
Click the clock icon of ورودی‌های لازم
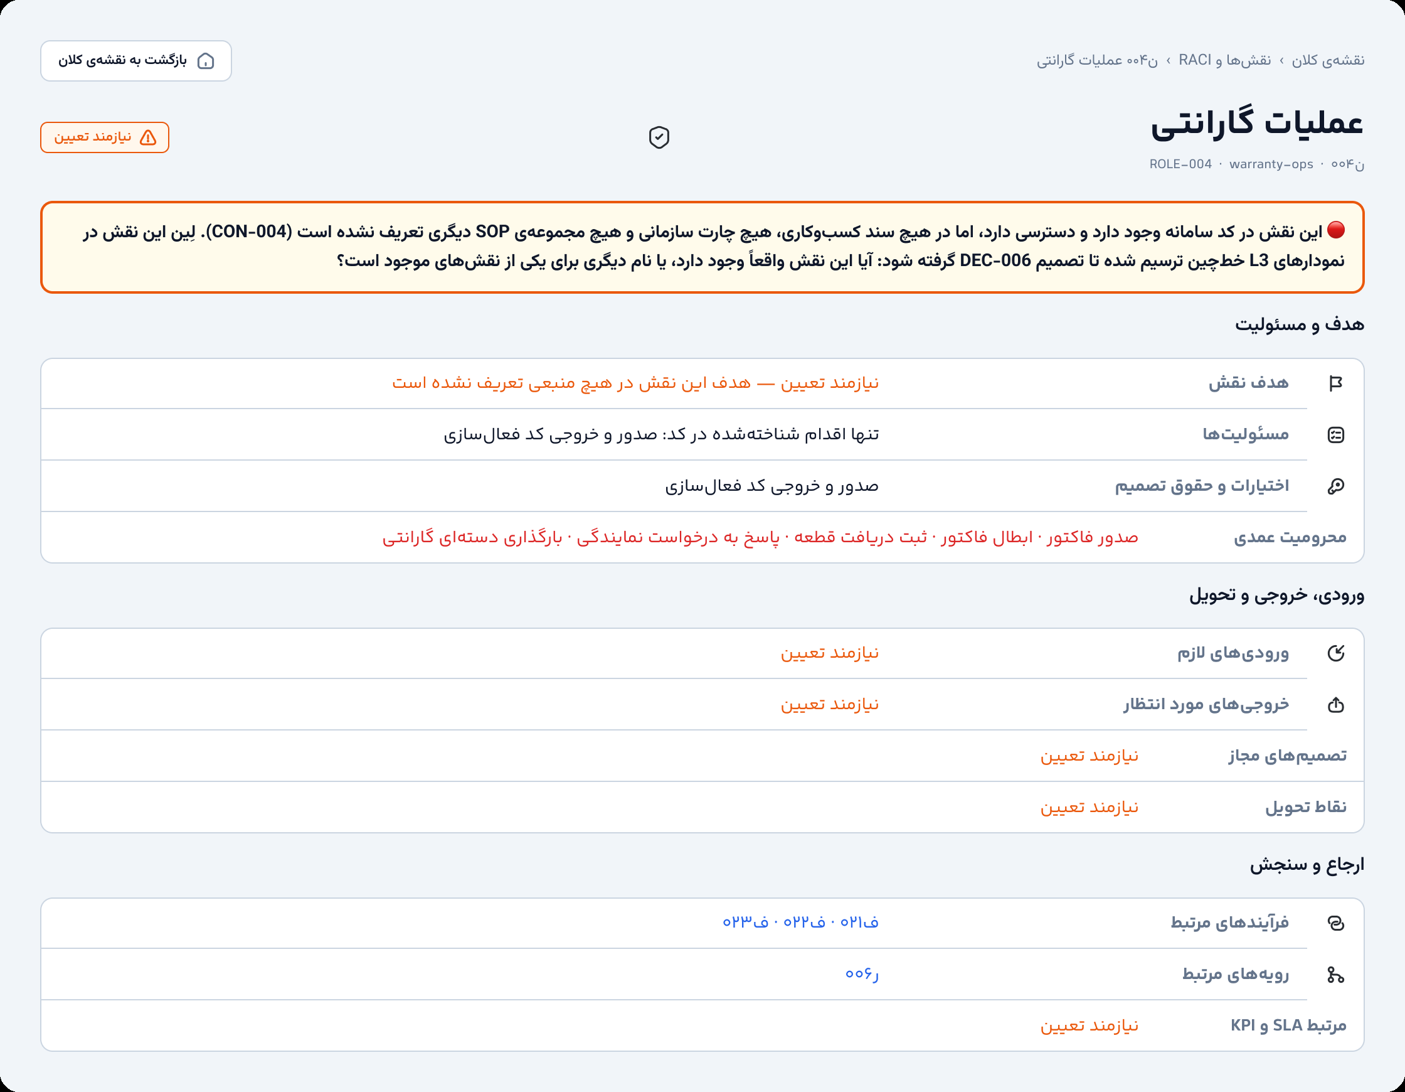click(x=1335, y=653)
